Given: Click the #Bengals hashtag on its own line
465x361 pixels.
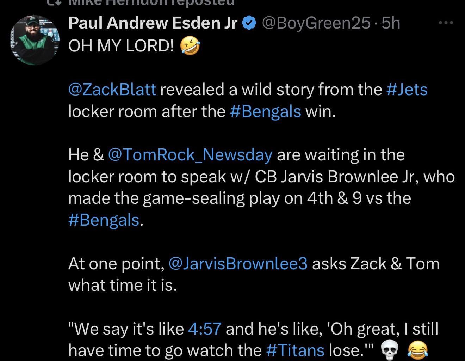Looking at the screenshot, I should (x=104, y=220).
